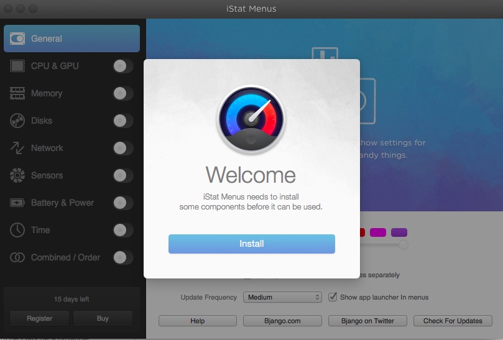This screenshot has width=503, height=340.
Task: Click the Combined / Order rings icon
Action: tap(17, 257)
